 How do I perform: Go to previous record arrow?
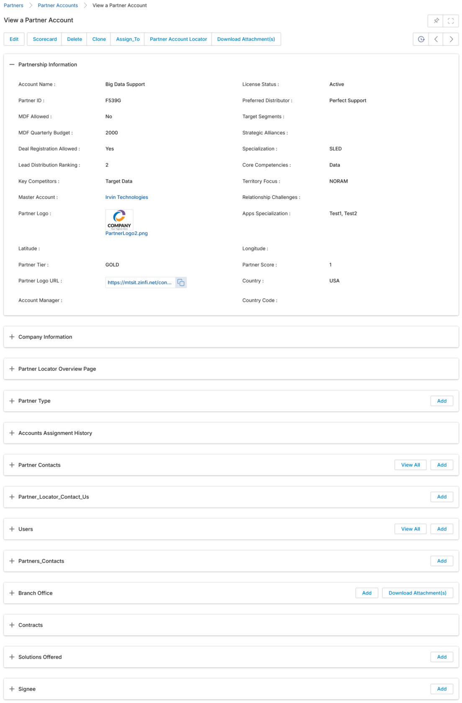tap(436, 39)
